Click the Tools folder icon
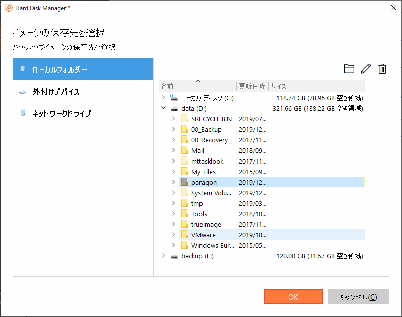The height and width of the screenshot is (317, 402). click(x=184, y=214)
